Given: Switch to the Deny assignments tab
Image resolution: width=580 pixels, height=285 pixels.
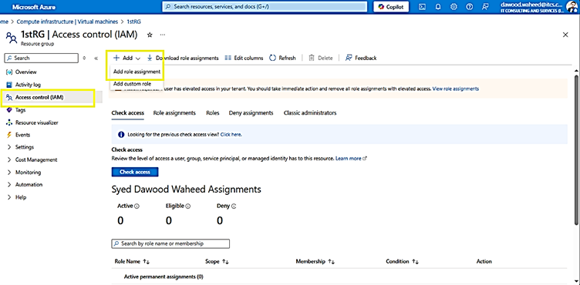Looking at the screenshot, I should (251, 112).
